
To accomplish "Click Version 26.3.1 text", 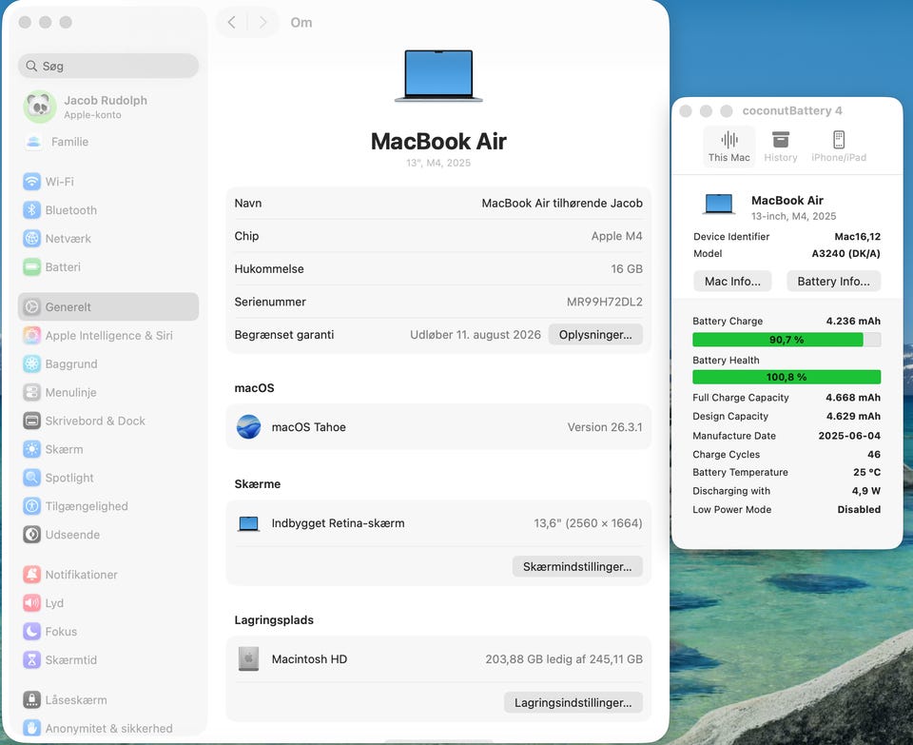I will (605, 427).
